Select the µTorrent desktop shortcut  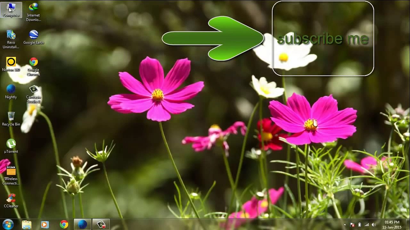(11, 146)
